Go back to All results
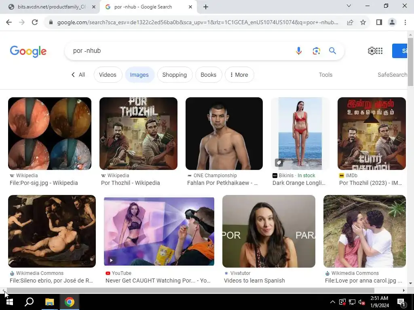 (x=78, y=75)
